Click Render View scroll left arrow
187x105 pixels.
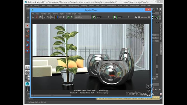(32, 95)
